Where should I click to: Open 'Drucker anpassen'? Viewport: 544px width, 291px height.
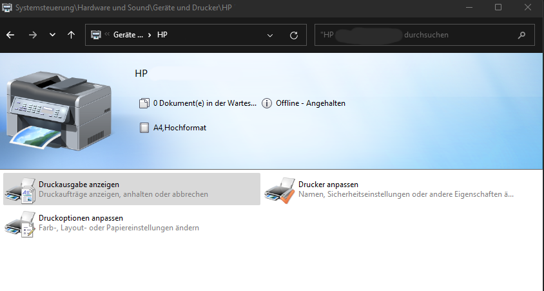[392, 189]
